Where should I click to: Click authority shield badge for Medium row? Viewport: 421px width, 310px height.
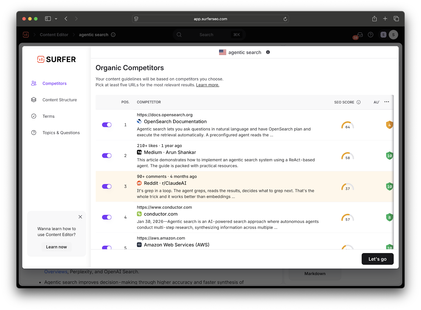[389, 156]
